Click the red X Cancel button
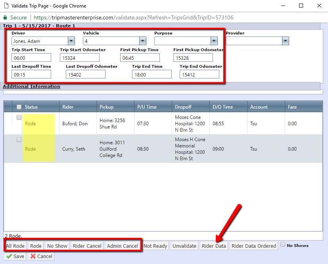Image resolution: width=328 pixels, height=264 pixels. point(41,256)
